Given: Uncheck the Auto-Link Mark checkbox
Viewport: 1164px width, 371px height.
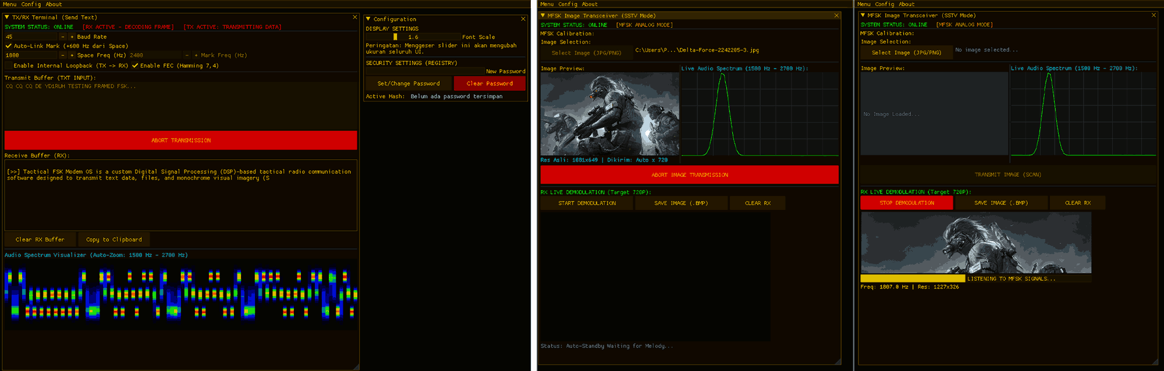Looking at the screenshot, I should (8, 46).
